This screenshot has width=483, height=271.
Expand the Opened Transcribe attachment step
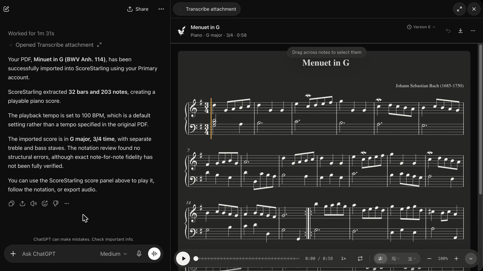click(x=55, y=45)
